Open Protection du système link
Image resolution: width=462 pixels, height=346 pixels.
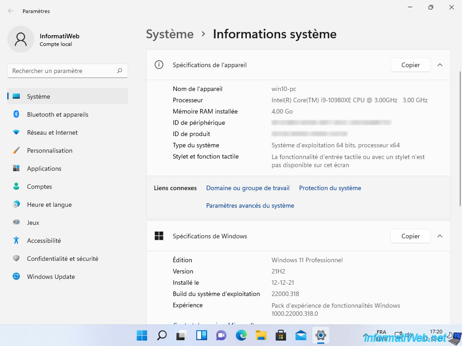coord(330,188)
